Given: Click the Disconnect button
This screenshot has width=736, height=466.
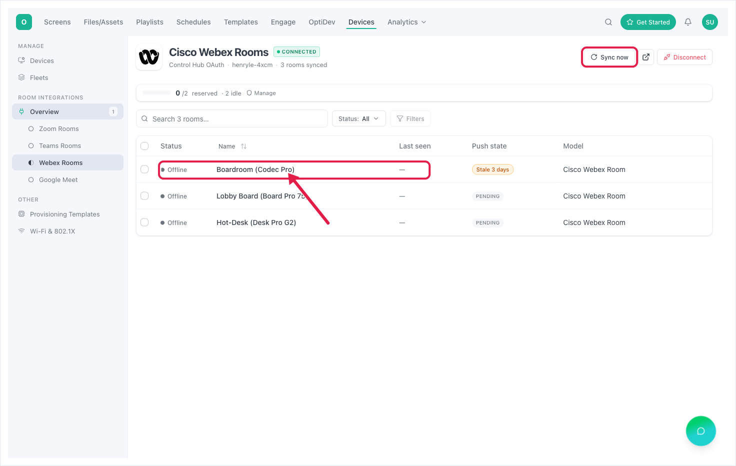Looking at the screenshot, I should tap(684, 57).
